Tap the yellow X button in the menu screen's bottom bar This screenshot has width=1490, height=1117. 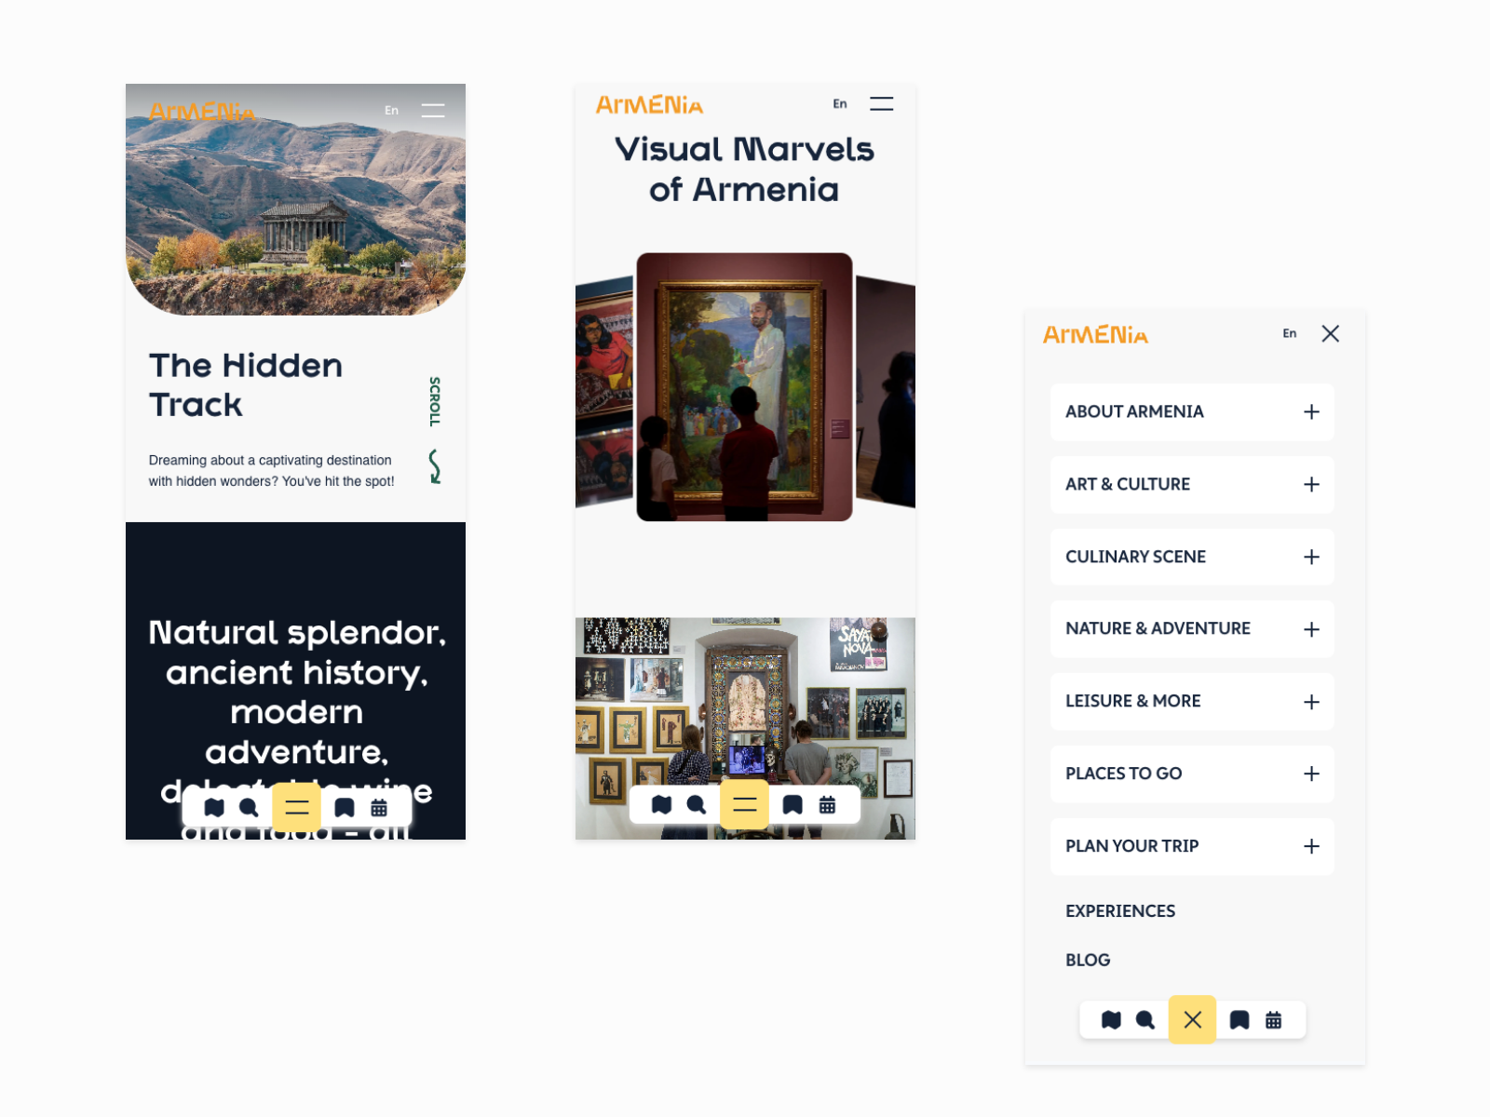(x=1192, y=1020)
